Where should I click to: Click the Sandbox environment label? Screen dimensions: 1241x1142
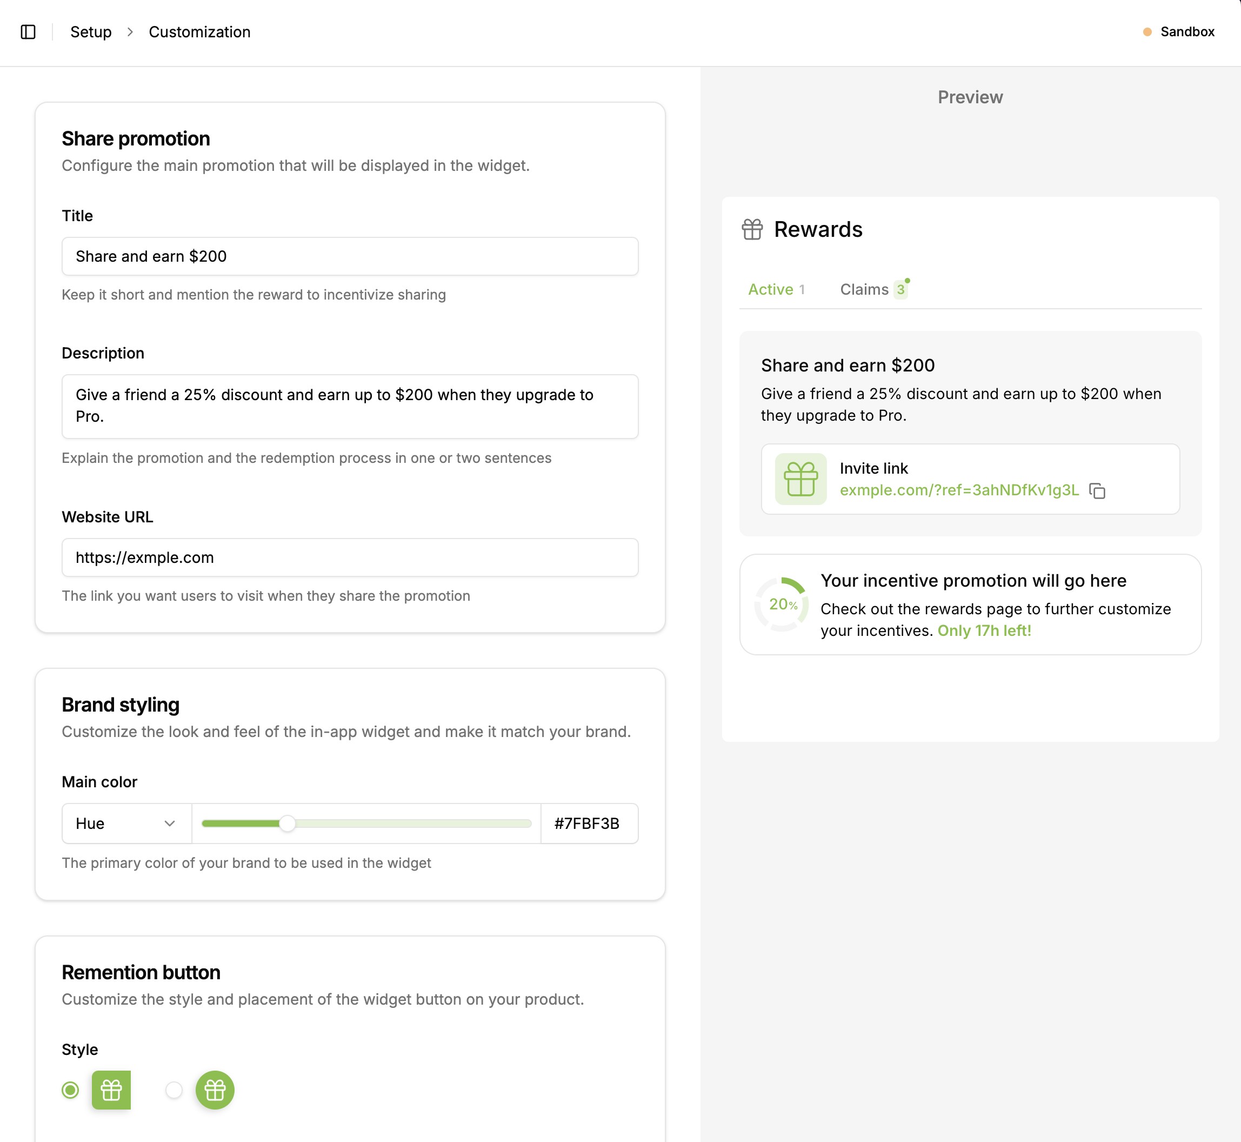coord(1187,32)
